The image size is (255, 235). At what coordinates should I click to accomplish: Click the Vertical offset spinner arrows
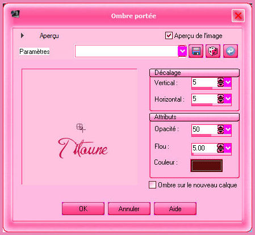(x=220, y=82)
